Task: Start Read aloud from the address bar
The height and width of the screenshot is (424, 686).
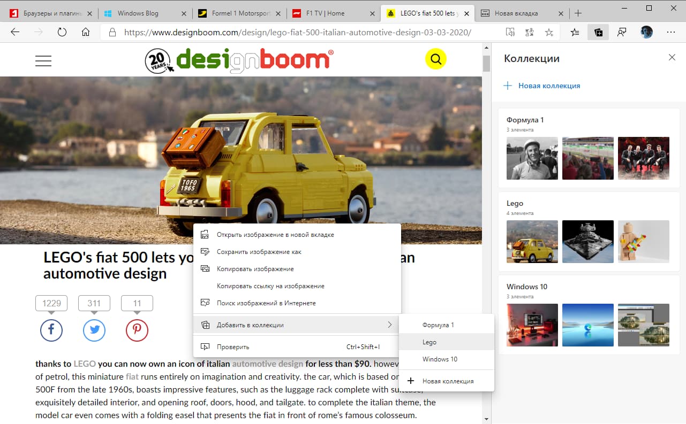Action: point(510,33)
